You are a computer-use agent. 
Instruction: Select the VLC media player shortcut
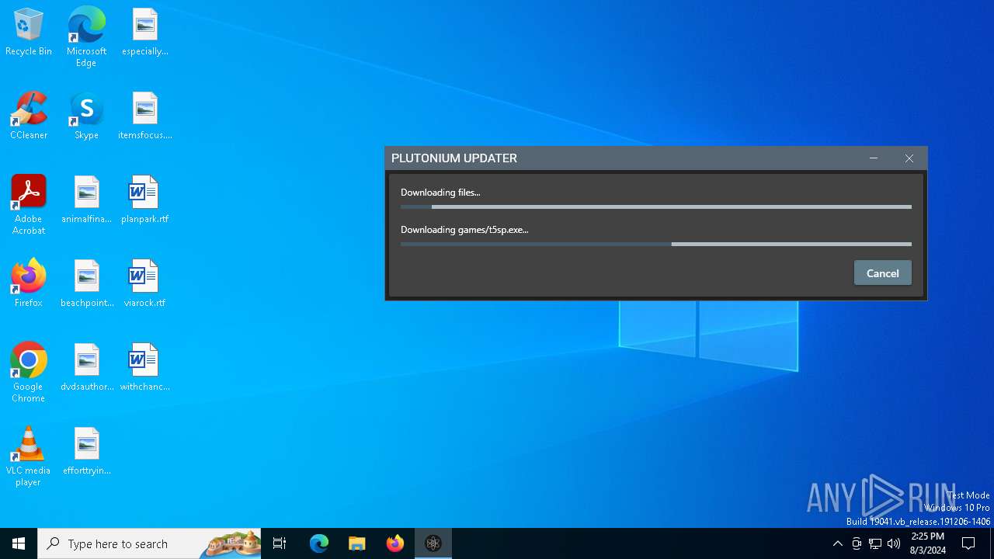point(29,457)
